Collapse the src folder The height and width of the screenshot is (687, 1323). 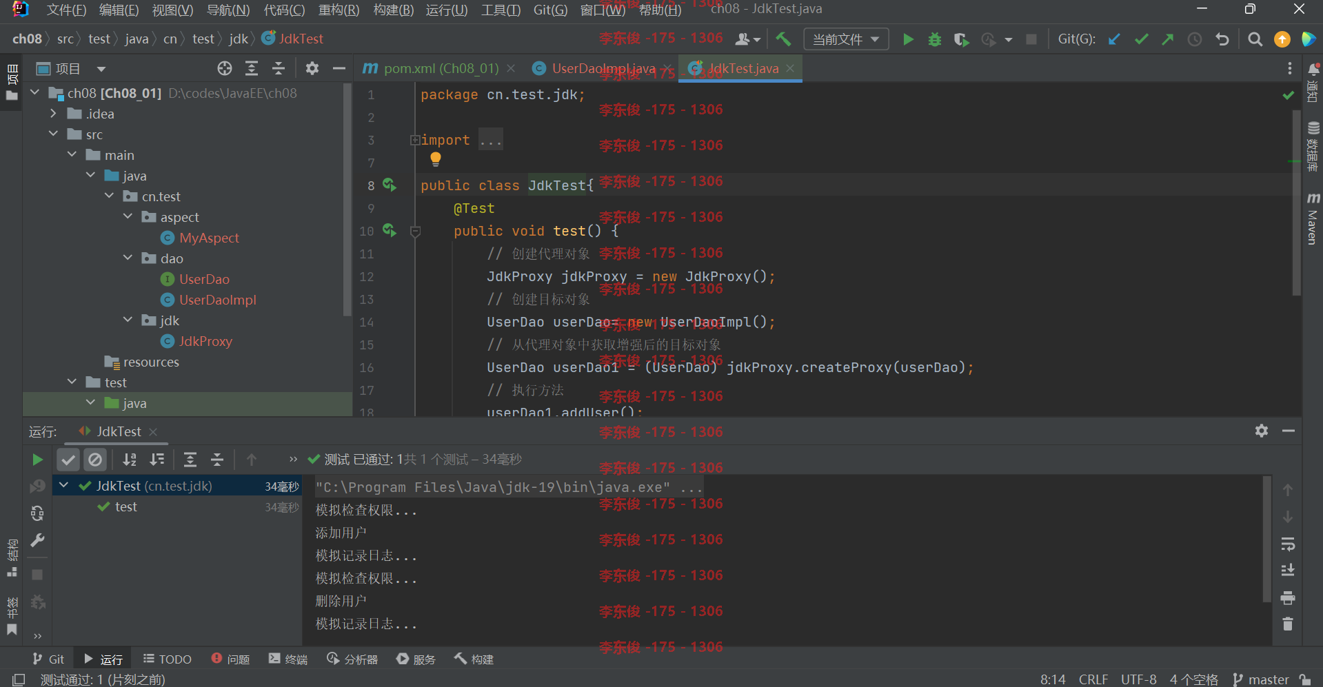click(x=53, y=134)
